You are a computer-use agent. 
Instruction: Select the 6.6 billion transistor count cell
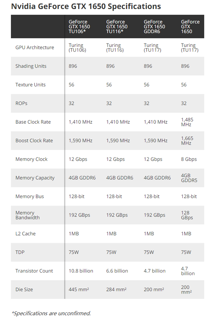point(117,271)
